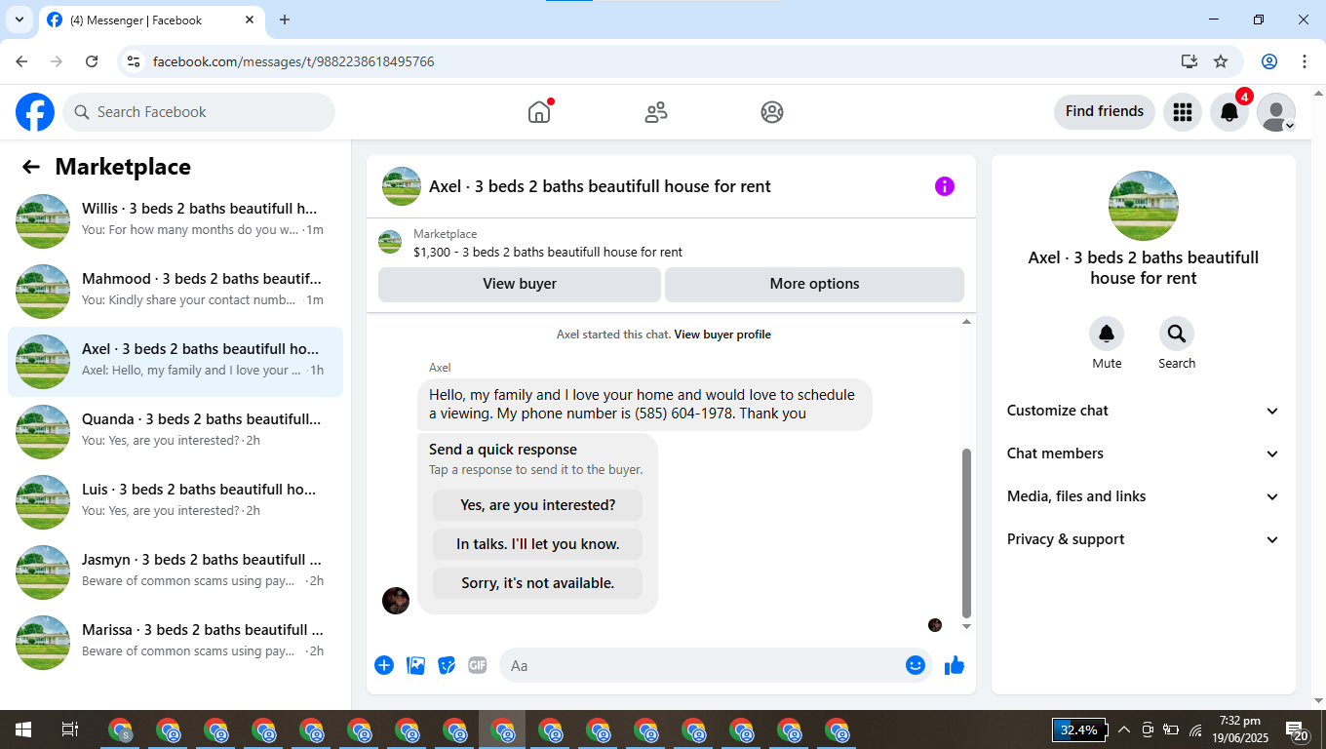Open the taskbar clock showing 7:32 pm

tap(1239, 729)
